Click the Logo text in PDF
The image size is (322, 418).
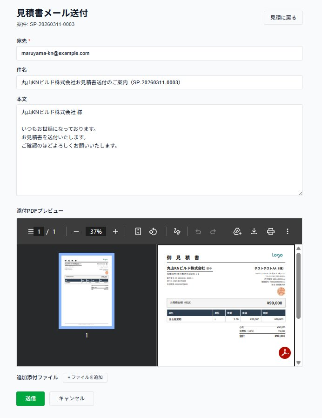click(277, 255)
